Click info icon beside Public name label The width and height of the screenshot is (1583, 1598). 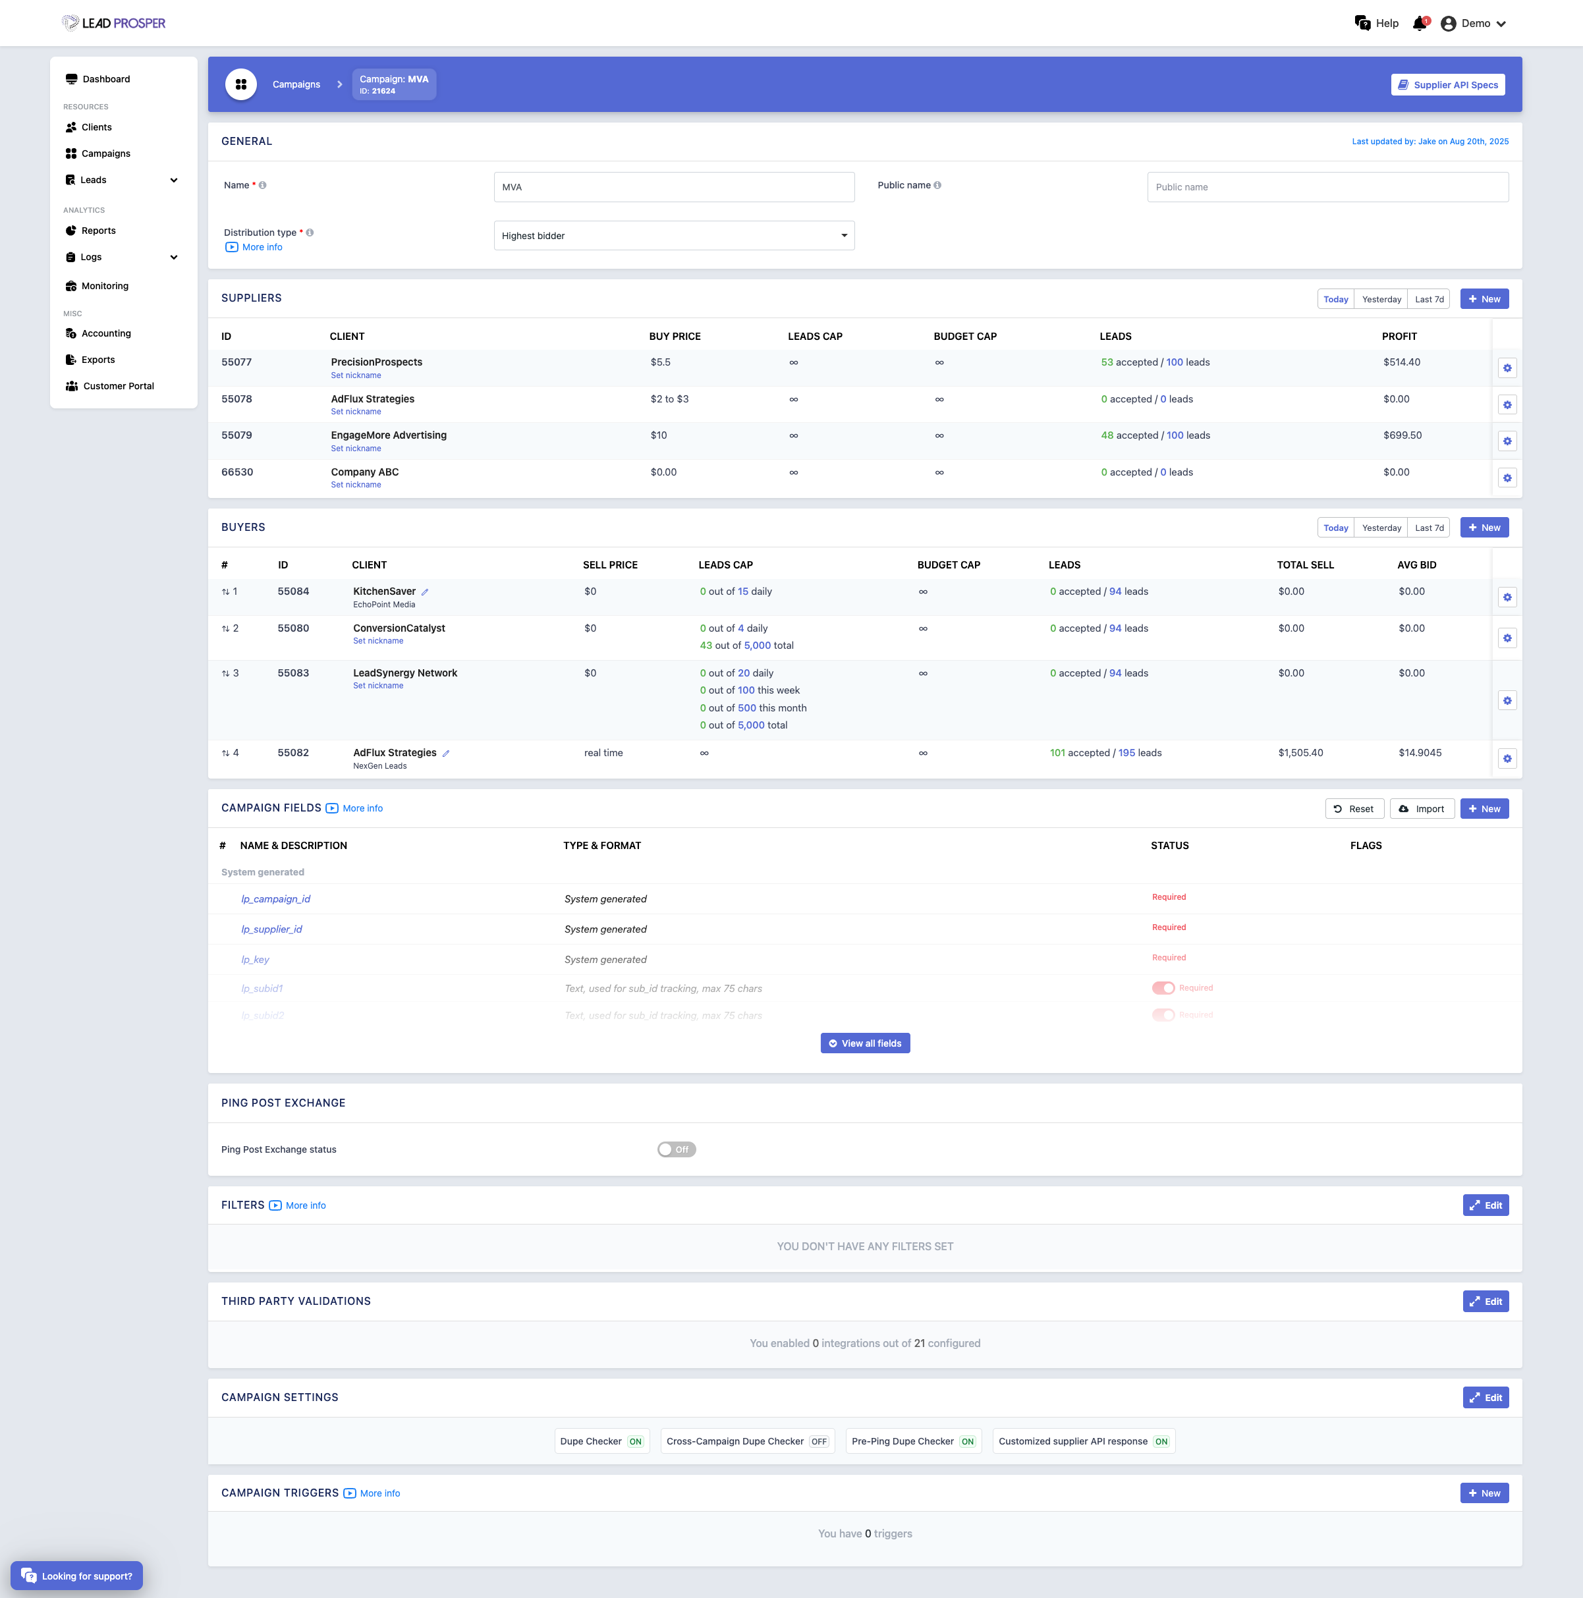point(937,185)
